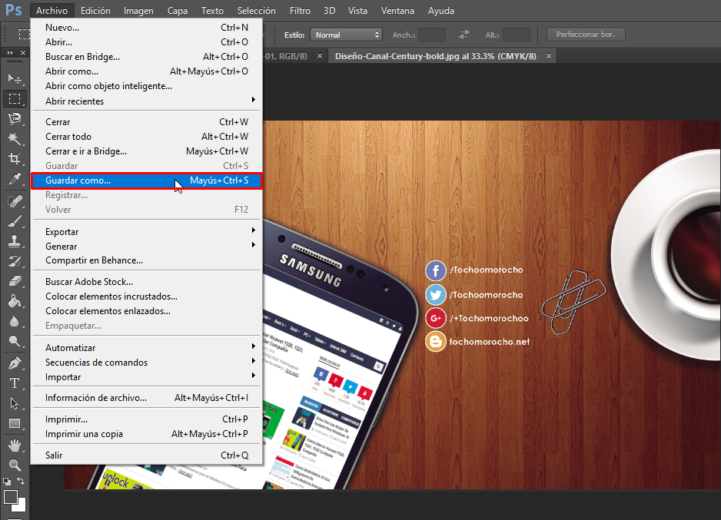Select the Horizontal Type tool
Screen dimensions: 721x520
[x=15, y=383]
